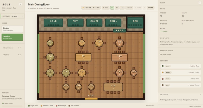Open the Sage section row
The width and height of the screenshot is (203, 108).
point(181,66)
